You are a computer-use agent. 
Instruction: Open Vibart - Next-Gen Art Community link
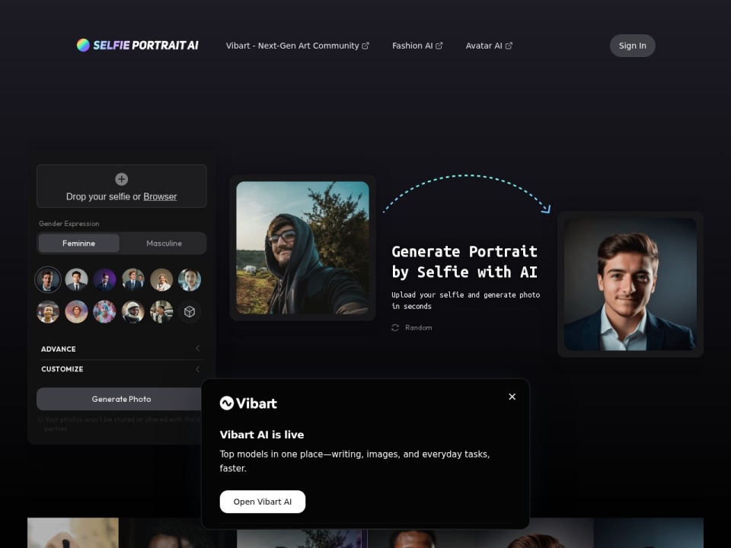[x=298, y=46]
